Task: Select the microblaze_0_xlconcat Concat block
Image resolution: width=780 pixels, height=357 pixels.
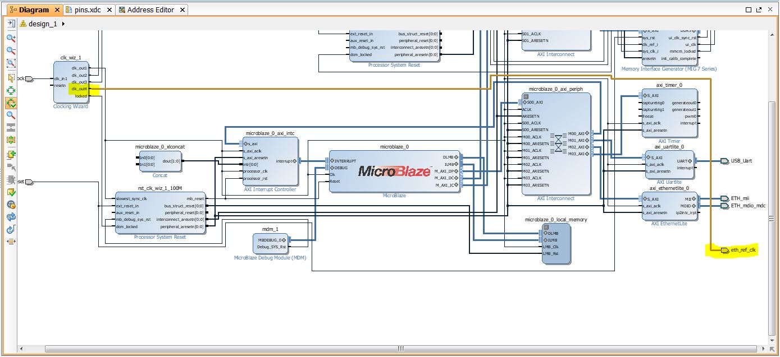Action: point(161,161)
